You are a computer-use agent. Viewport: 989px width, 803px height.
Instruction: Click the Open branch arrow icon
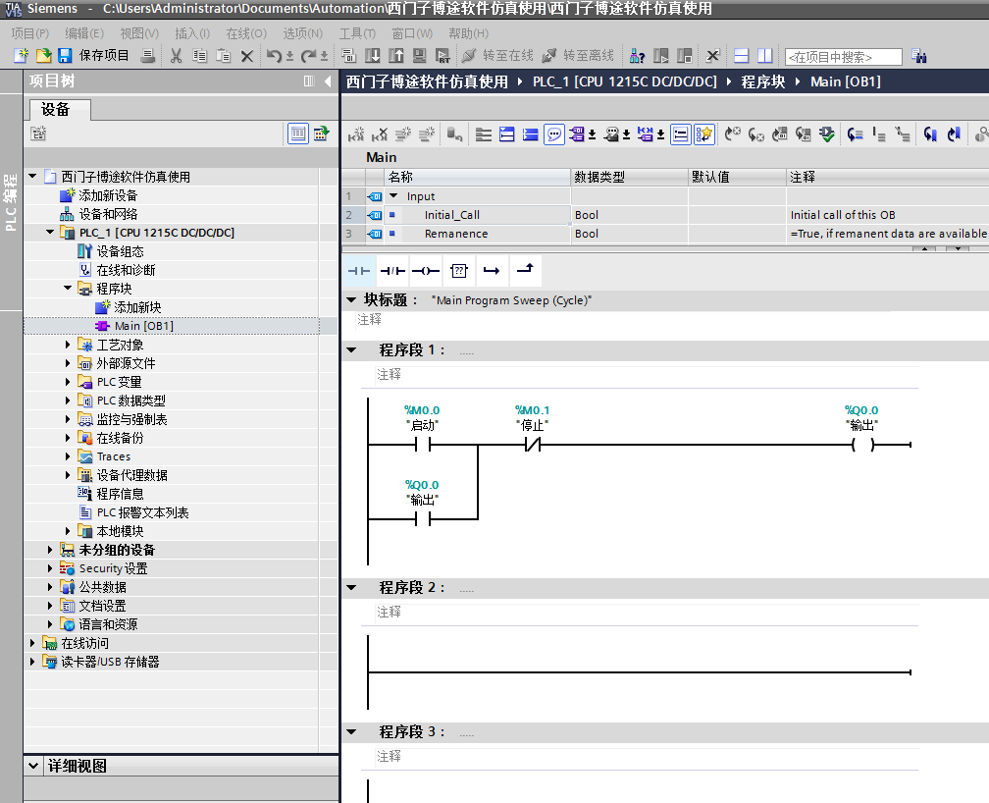click(492, 271)
